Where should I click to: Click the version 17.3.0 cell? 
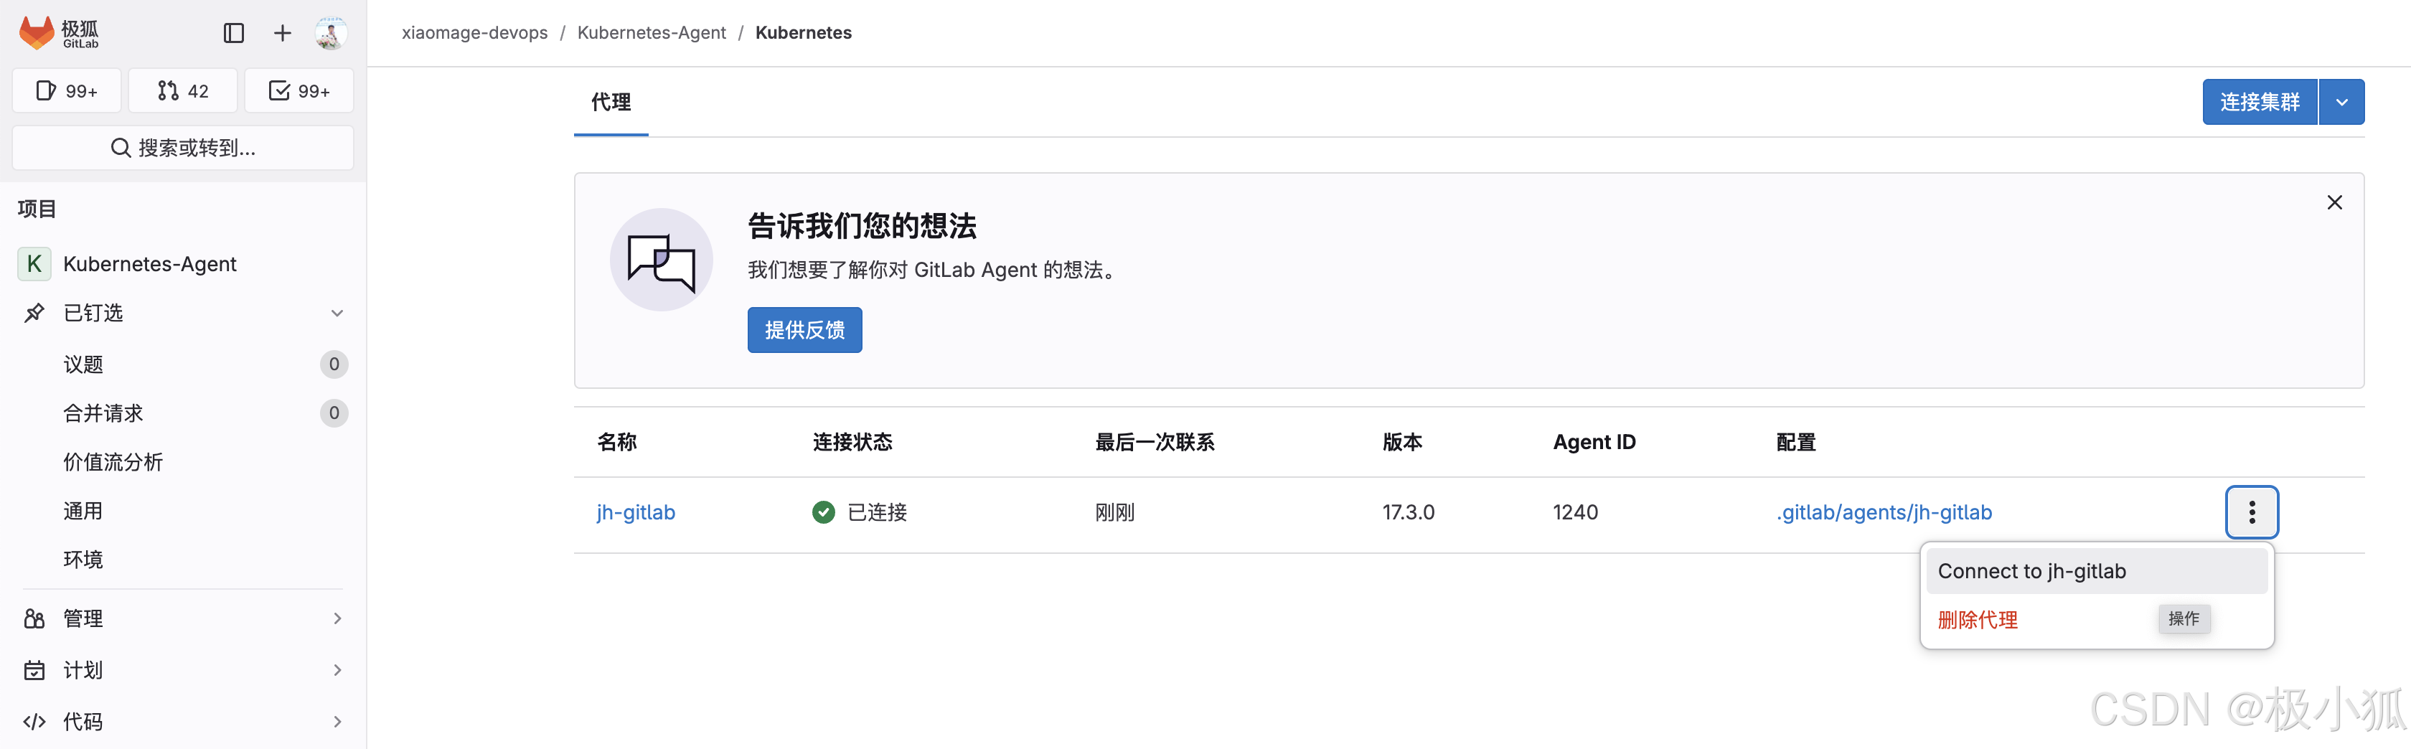1409,512
